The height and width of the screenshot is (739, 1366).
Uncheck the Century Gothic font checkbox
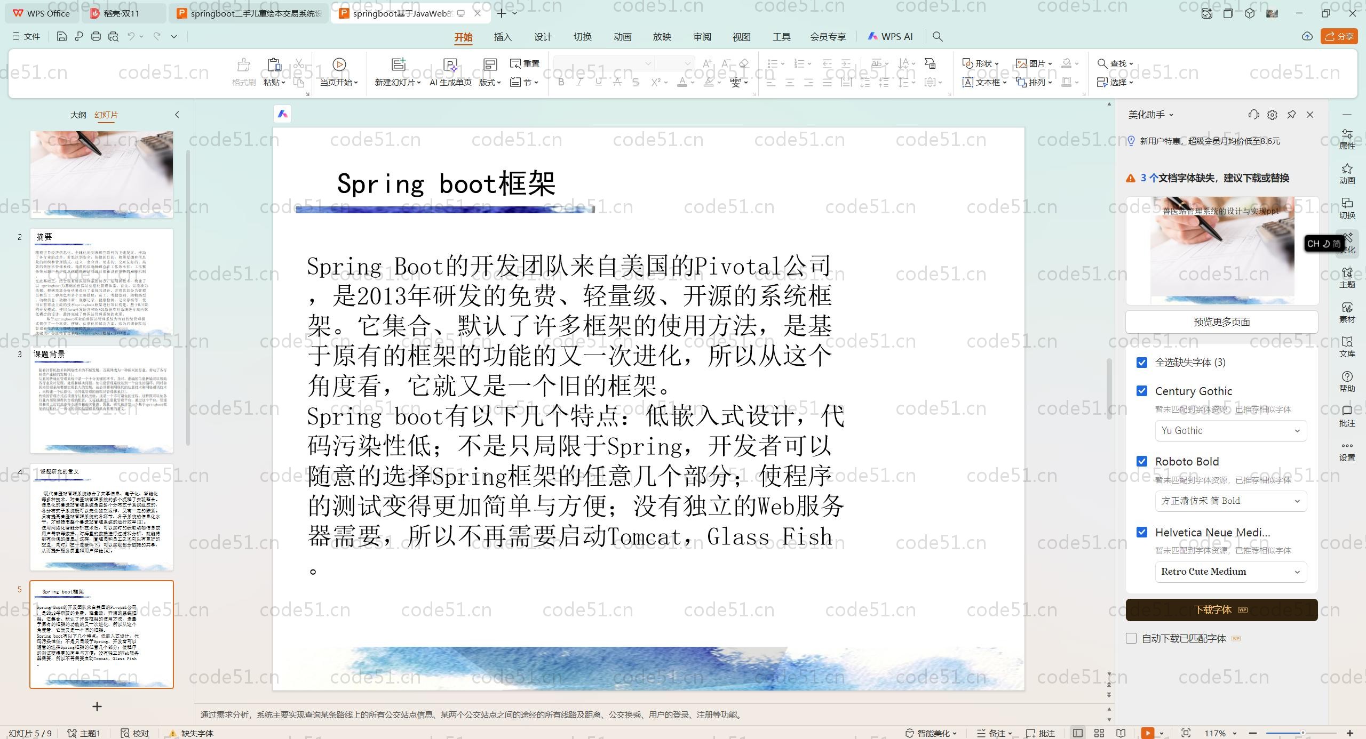[x=1142, y=391]
